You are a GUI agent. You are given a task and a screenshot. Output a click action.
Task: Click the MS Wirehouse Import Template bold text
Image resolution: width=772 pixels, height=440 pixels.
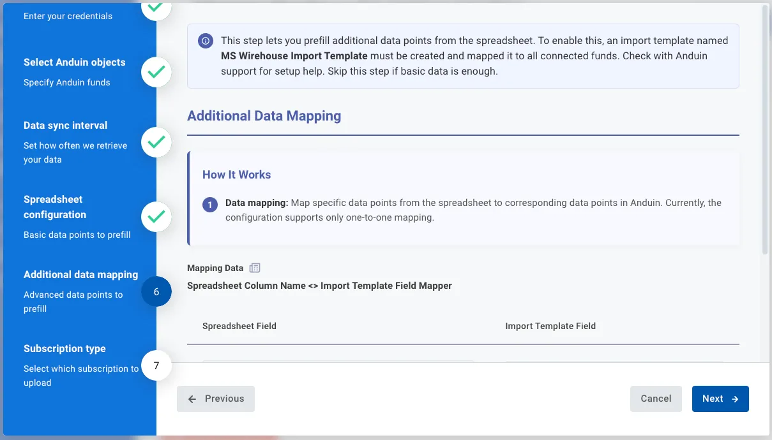294,56
